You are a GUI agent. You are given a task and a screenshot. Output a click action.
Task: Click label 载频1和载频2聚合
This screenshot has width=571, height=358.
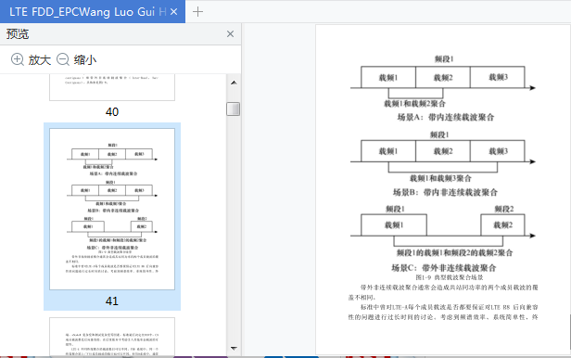coord(414,104)
